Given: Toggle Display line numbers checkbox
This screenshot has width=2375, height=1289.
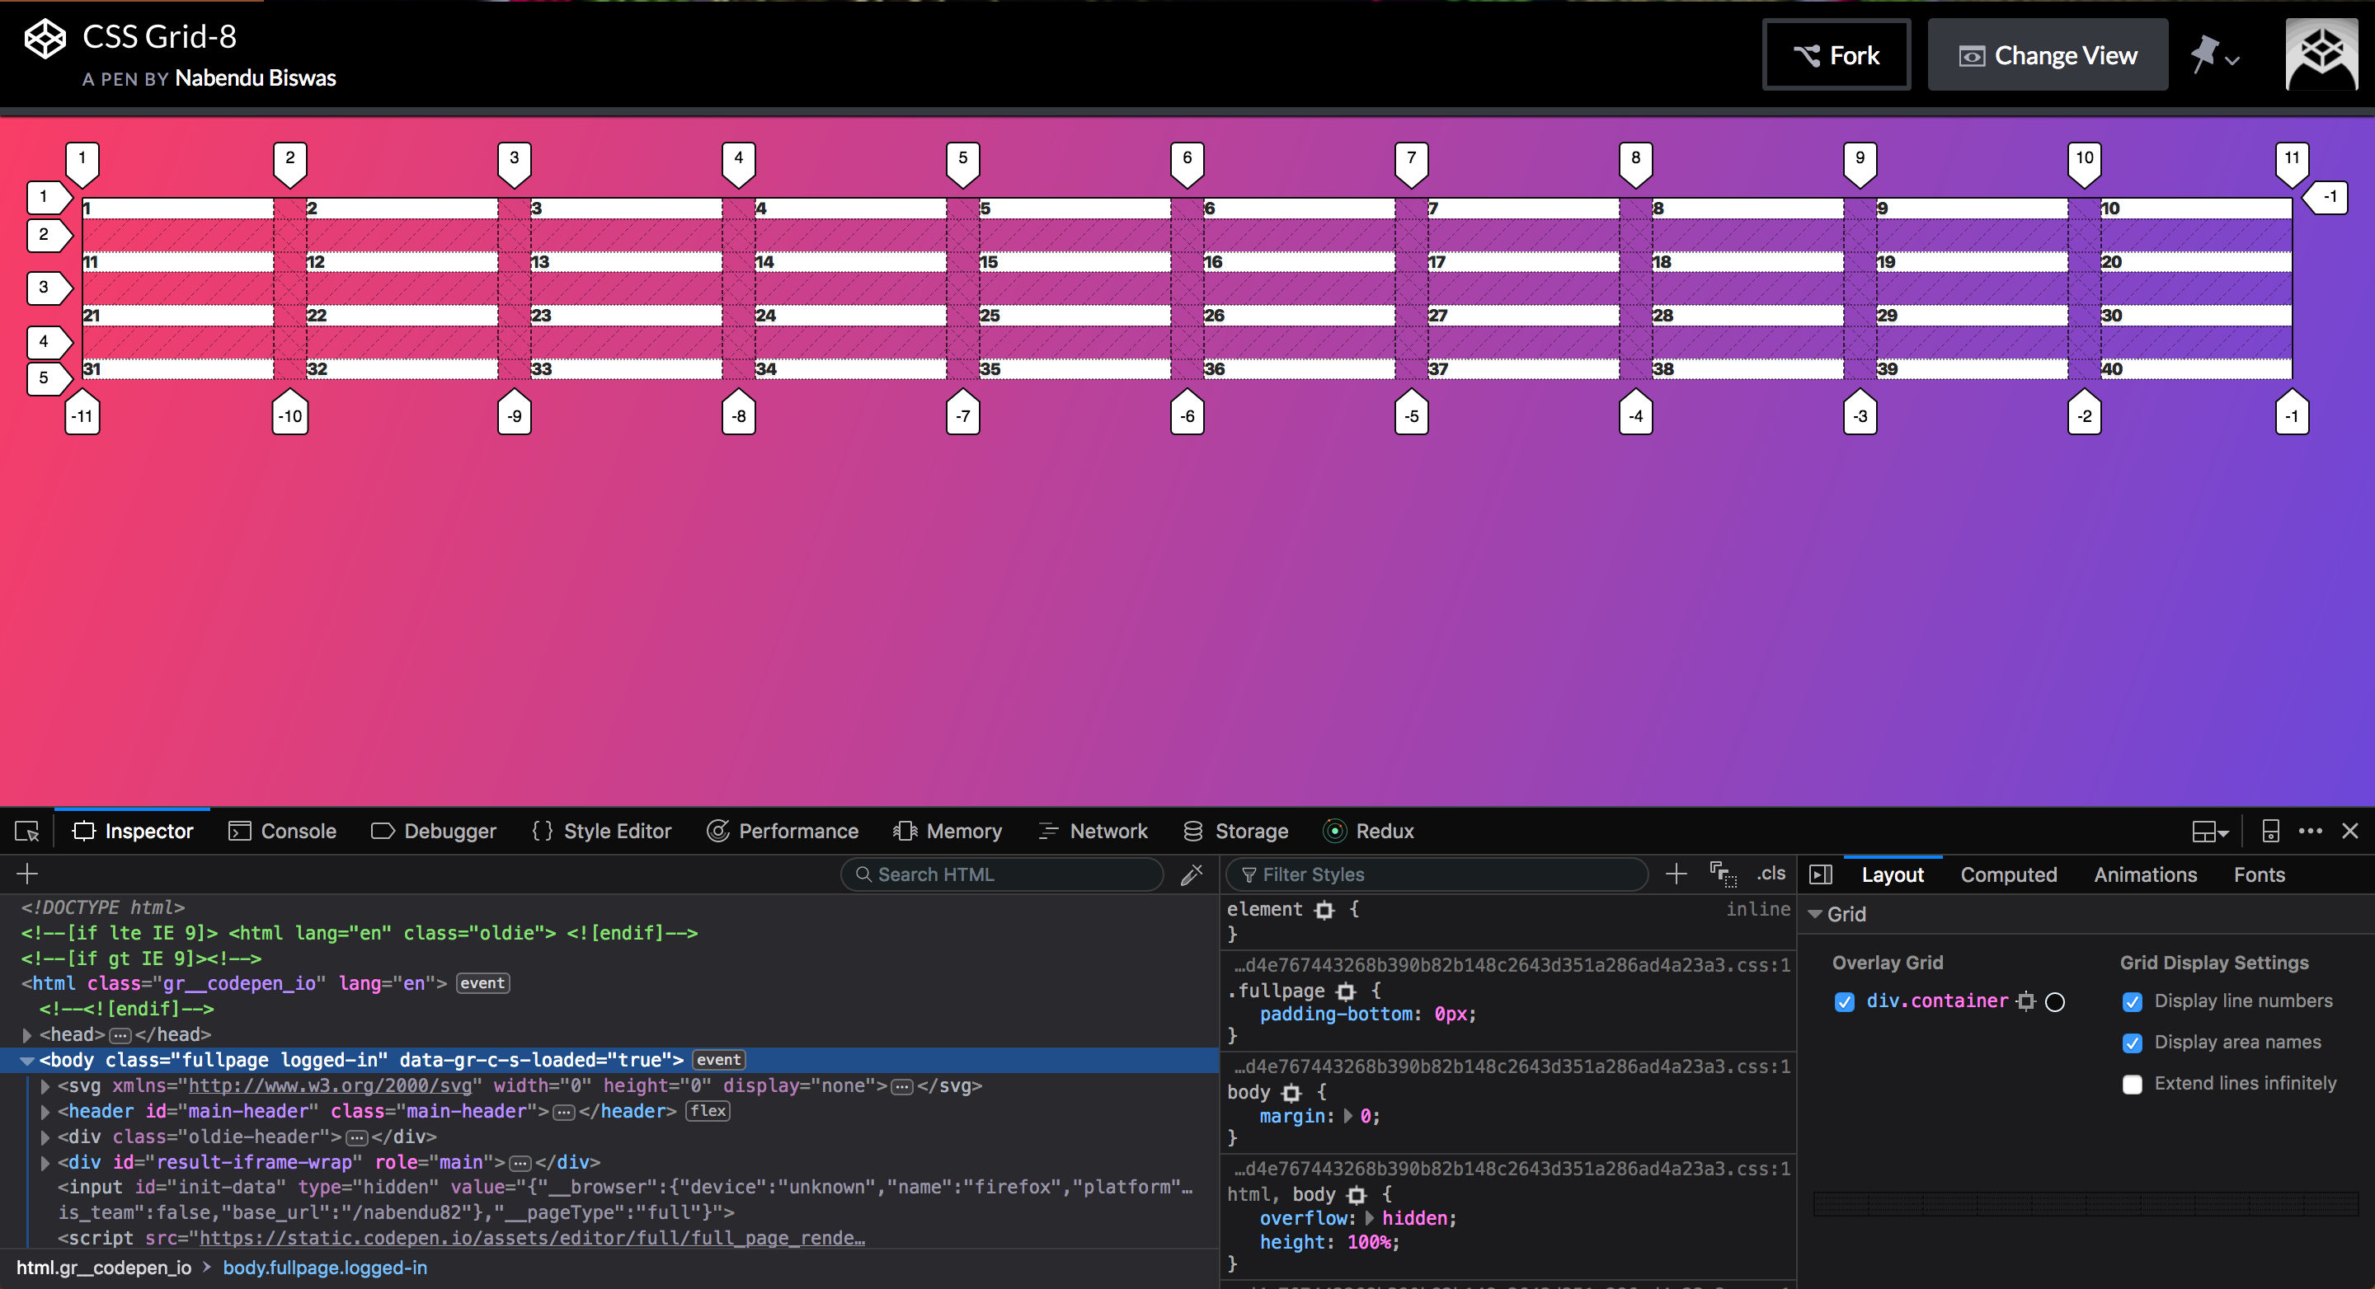Looking at the screenshot, I should (2132, 1001).
